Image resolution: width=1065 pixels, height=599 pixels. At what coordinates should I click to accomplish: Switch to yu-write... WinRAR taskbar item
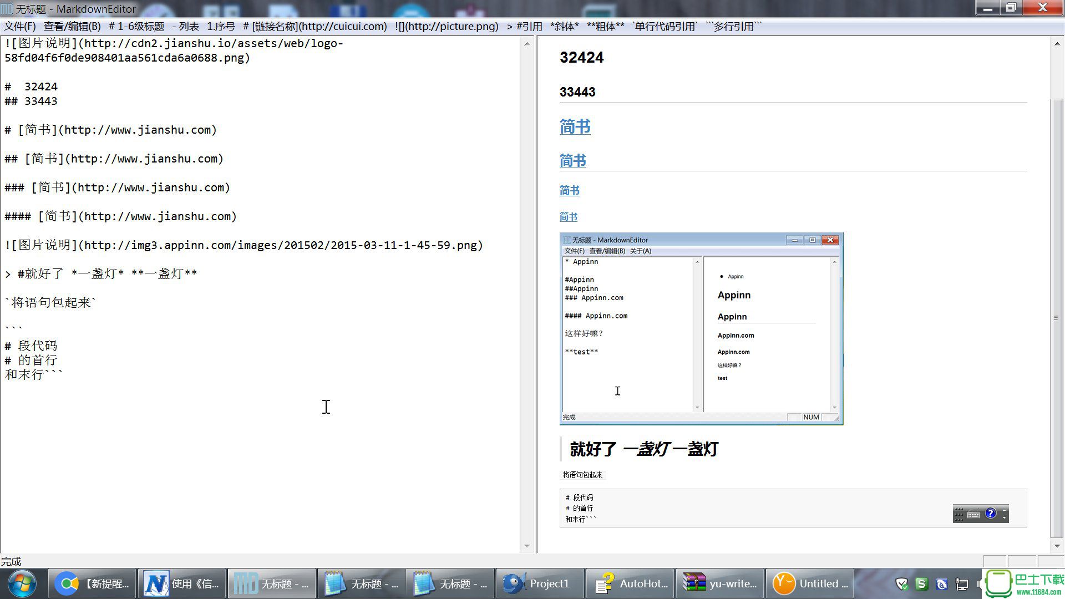point(720,583)
